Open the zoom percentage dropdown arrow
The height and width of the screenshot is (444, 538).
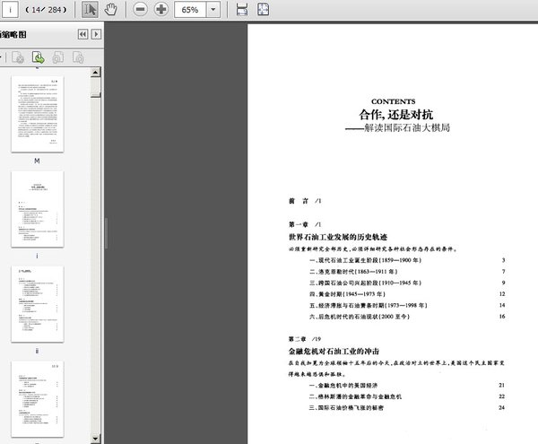(x=214, y=10)
